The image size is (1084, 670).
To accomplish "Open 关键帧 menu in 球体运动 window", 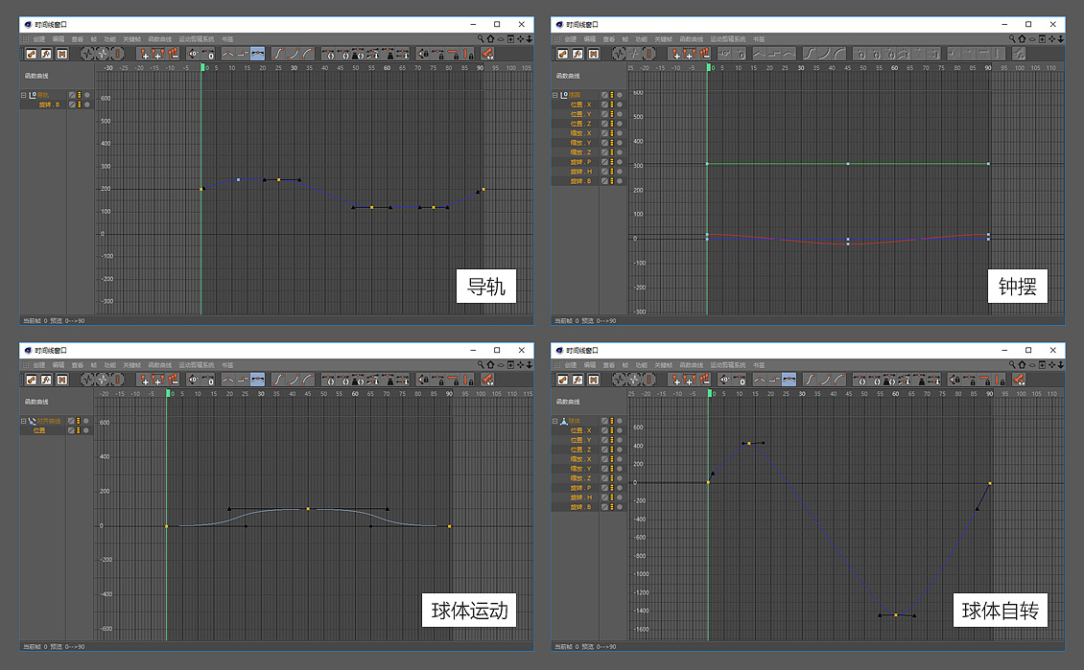I will point(132,365).
